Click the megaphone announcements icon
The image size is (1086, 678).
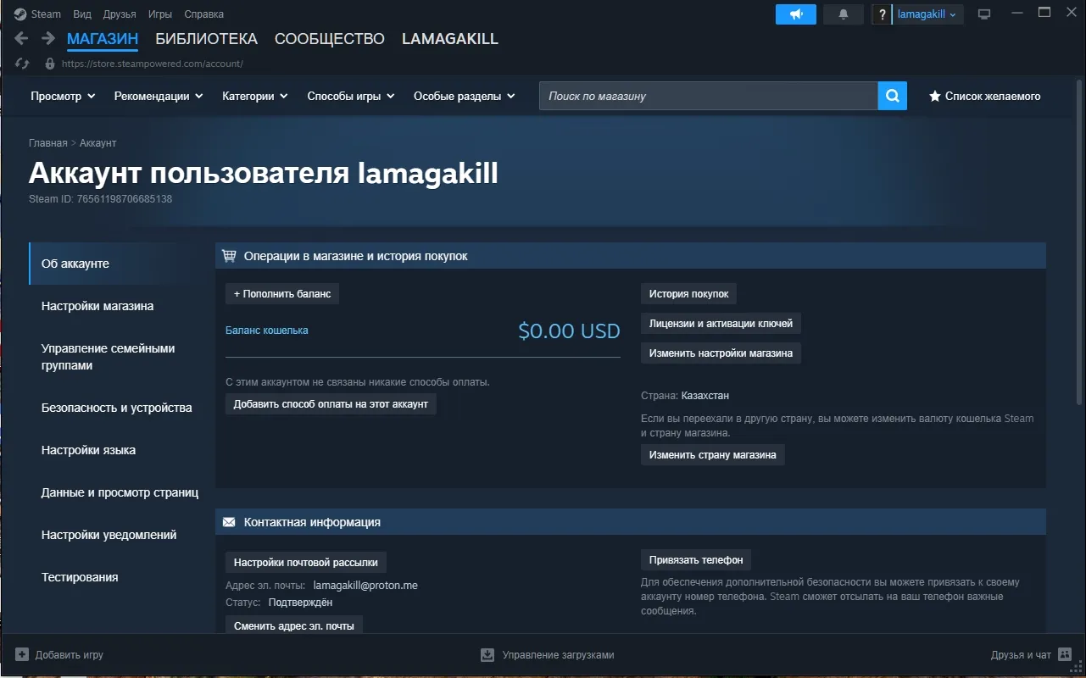pyautogui.click(x=795, y=14)
